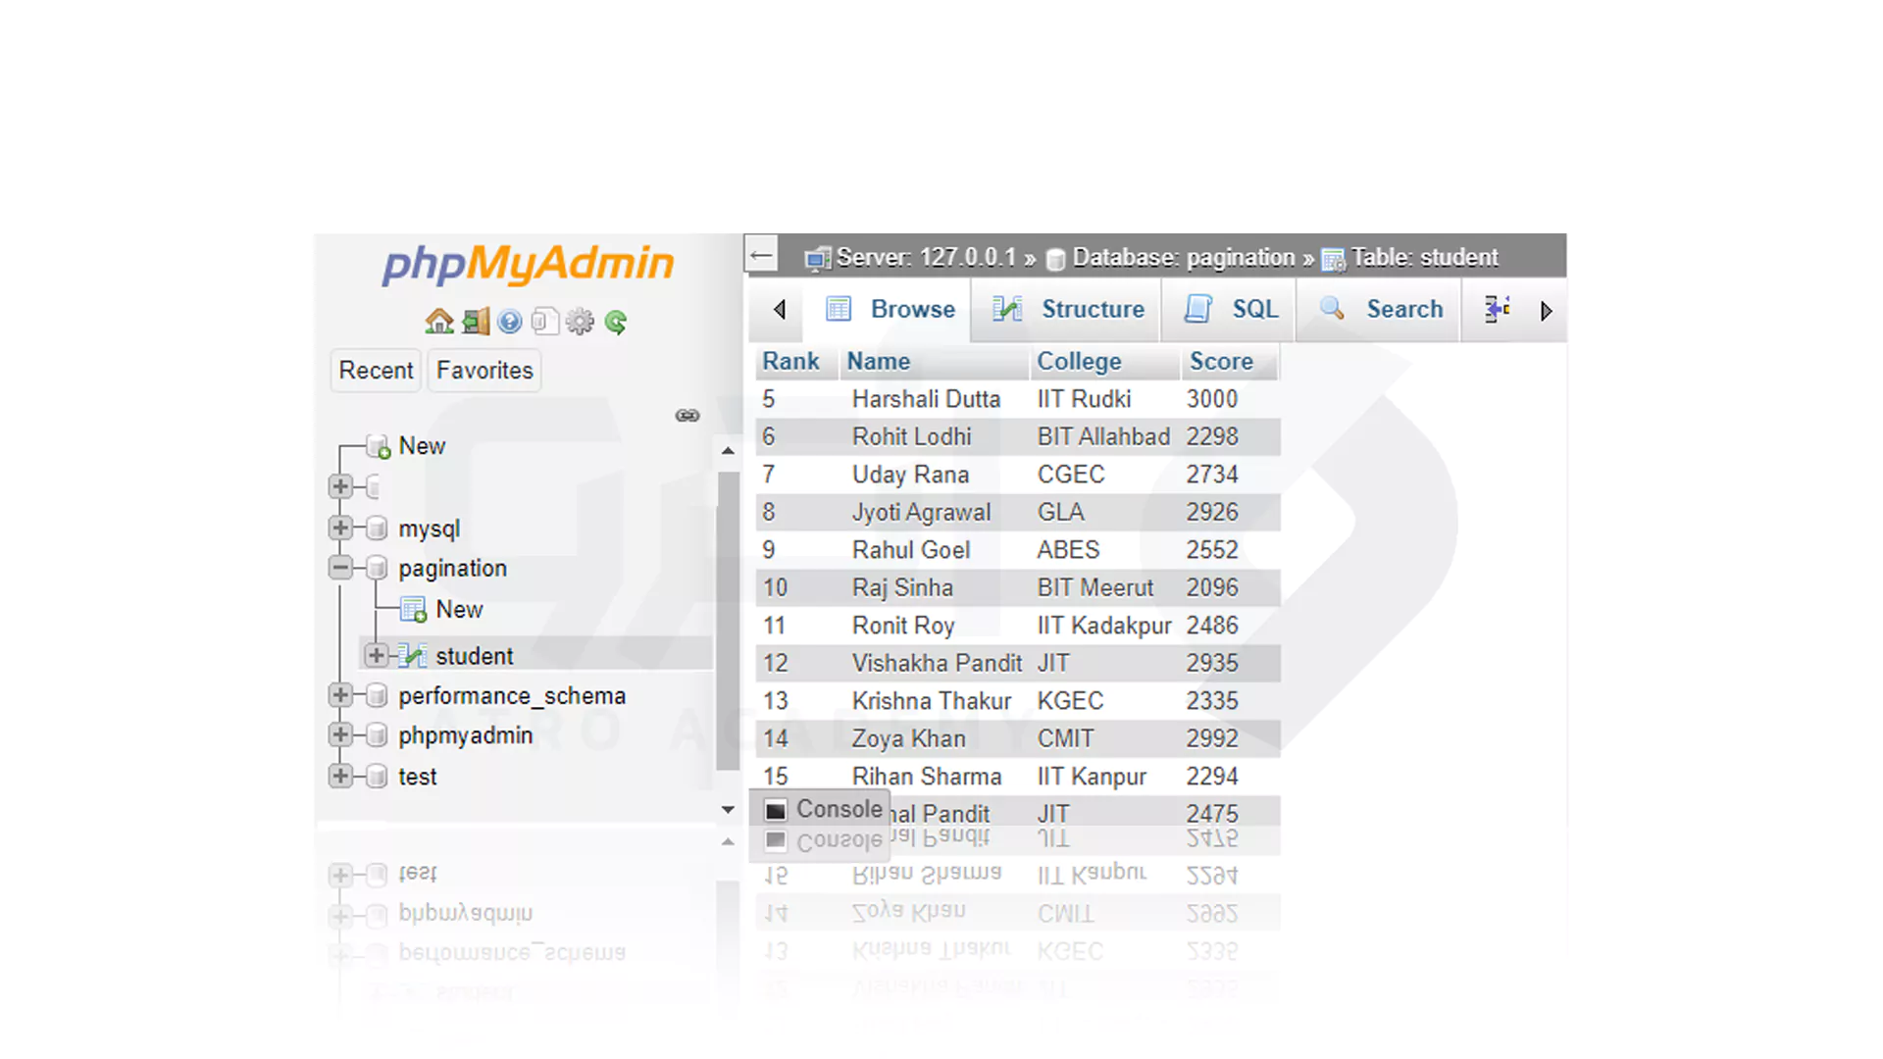
Task: Open the Console panel button
Action: point(821,810)
